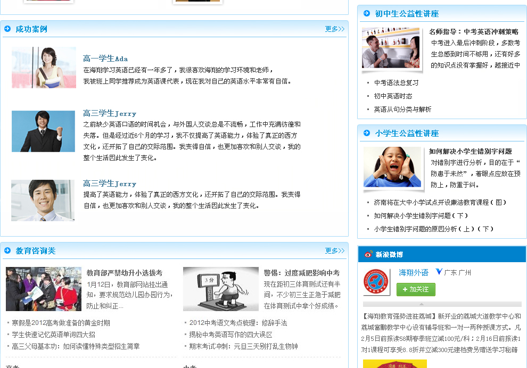Click arrow icon beside 初中生公益性讲座 heading
Image resolution: width=527 pixels, height=368 pixels.
366,13
